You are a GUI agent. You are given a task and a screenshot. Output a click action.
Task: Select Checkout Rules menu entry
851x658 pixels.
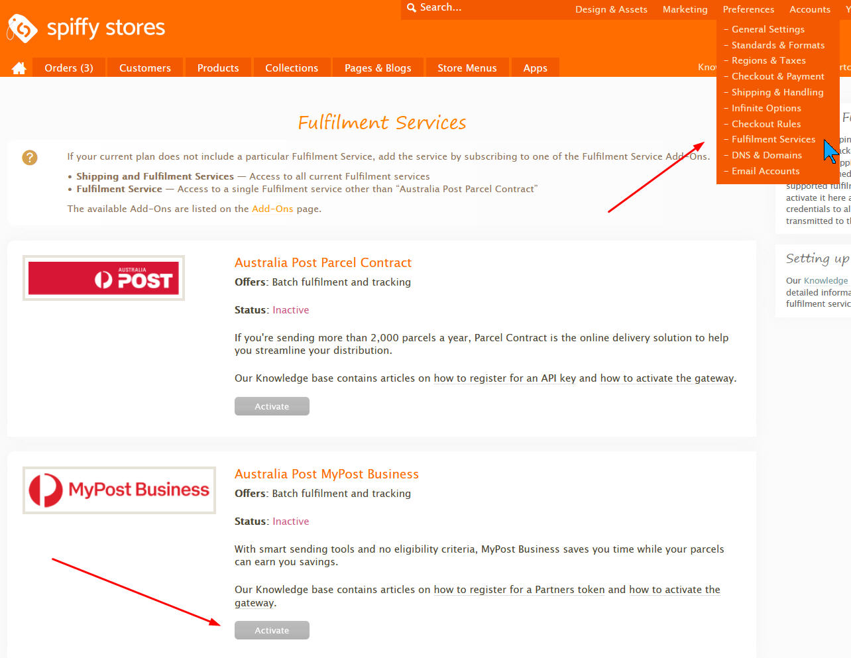pyautogui.click(x=766, y=124)
